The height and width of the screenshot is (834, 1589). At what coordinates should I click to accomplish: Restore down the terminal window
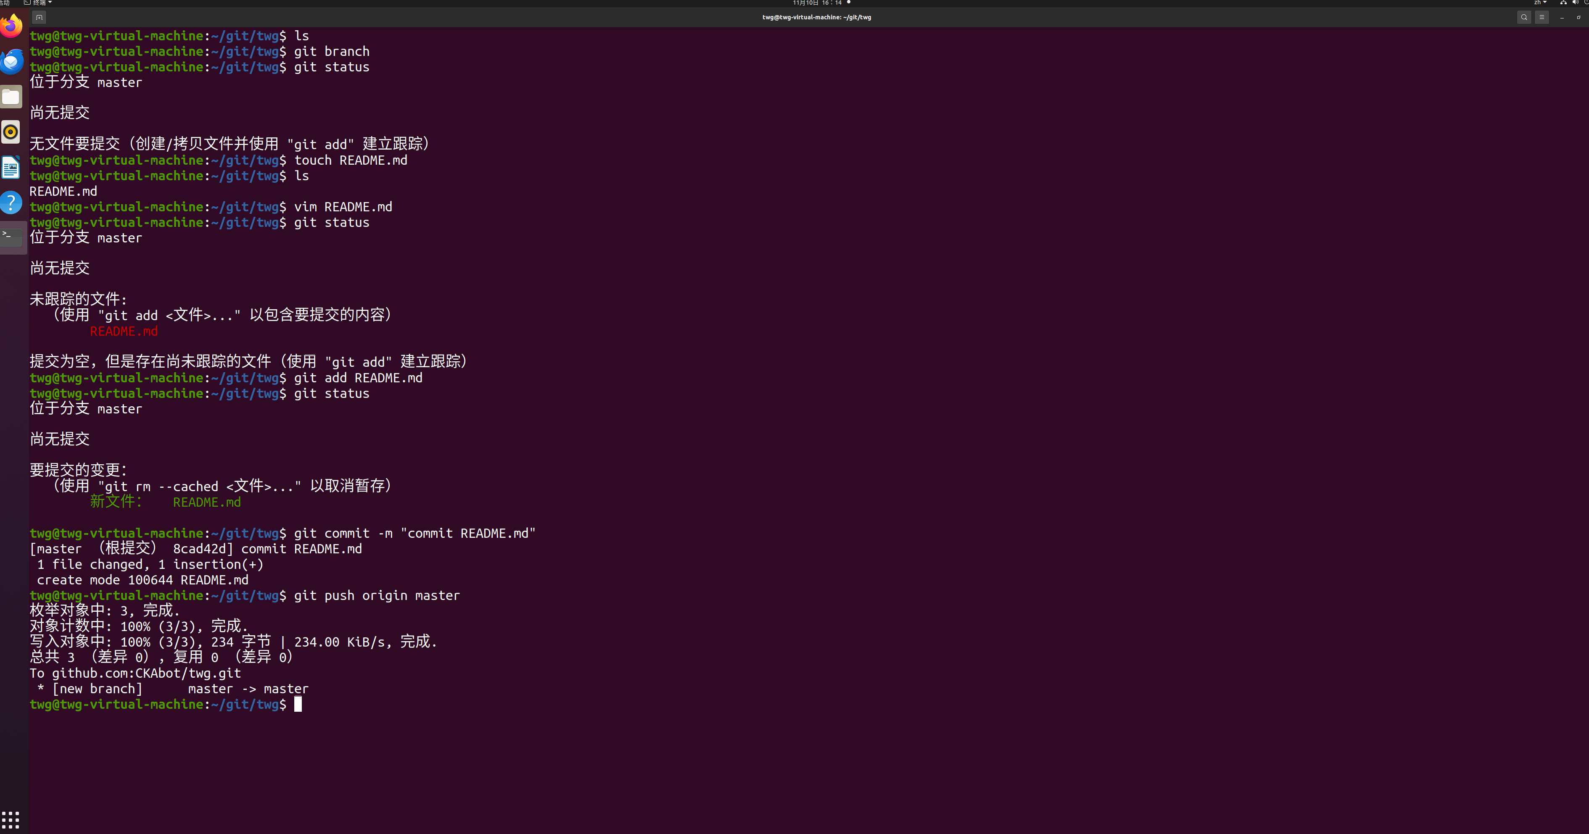pos(1578,17)
